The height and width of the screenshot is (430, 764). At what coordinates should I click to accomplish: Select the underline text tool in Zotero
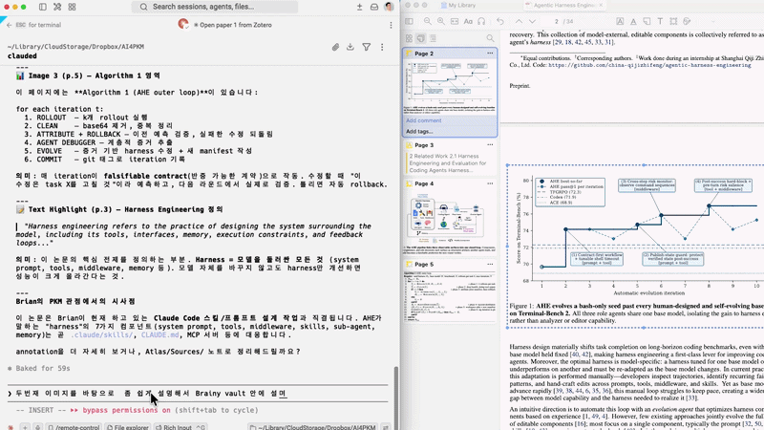pyautogui.click(x=633, y=21)
